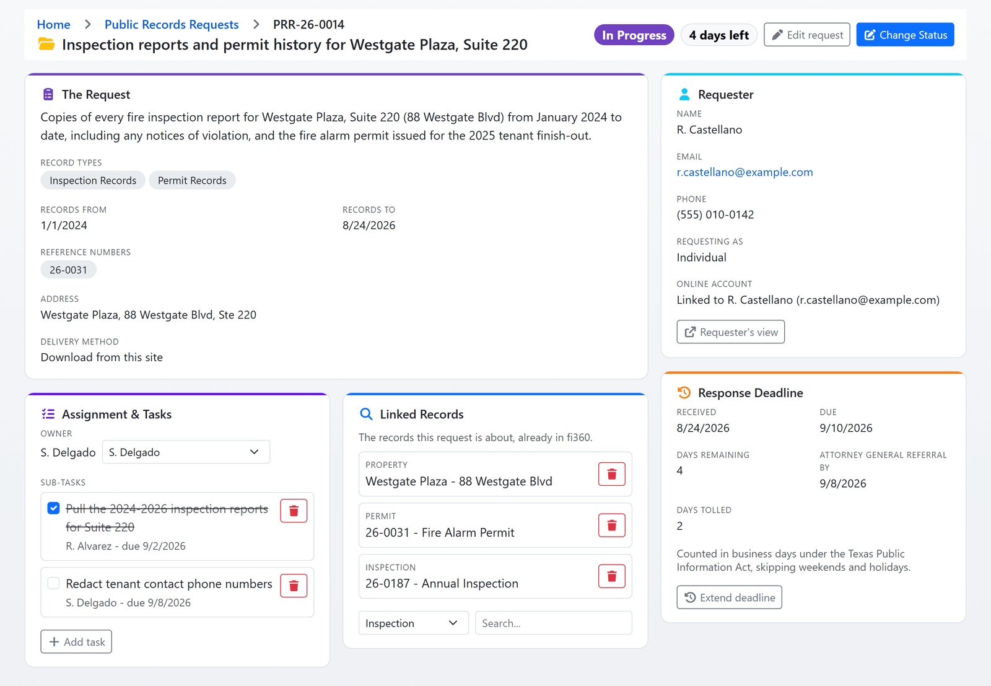Open Public Records Requests breadcrumb
Viewport: 991px width, 686px height.
pyautogui.click(x=172, y=24)
